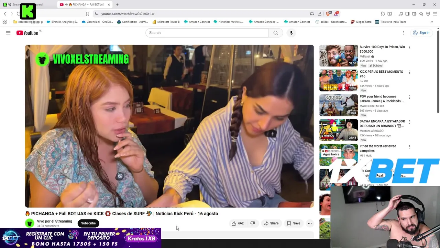440x248 pixels.
Task: Open options for Survive 100 Days In Prison video
Action: [x=409, y=48]
